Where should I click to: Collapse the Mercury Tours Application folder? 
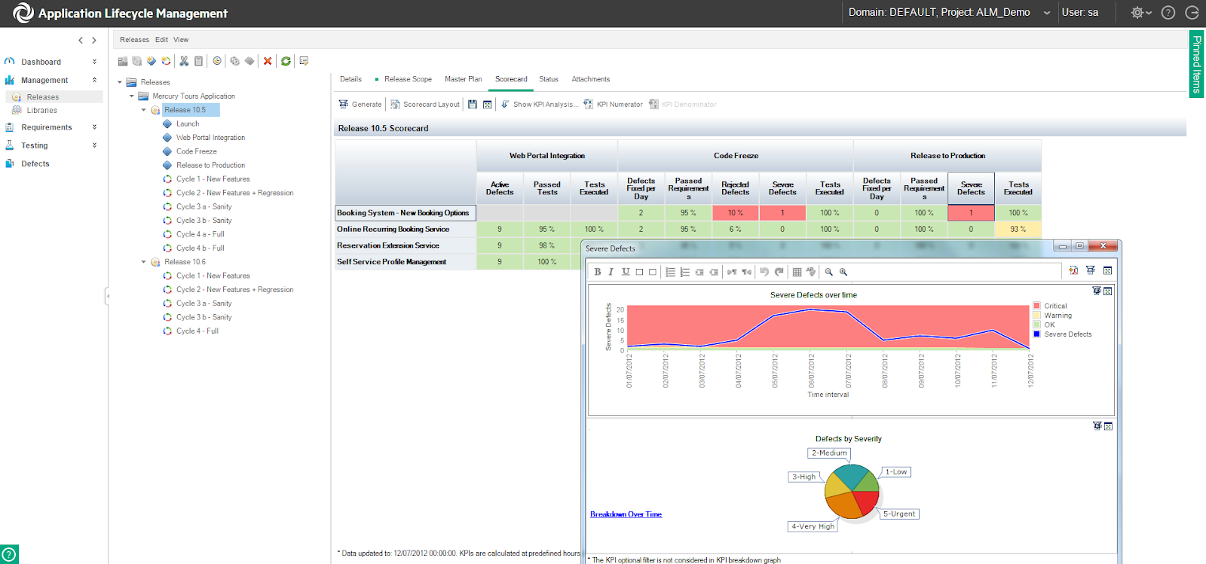(x=131, y=96)
